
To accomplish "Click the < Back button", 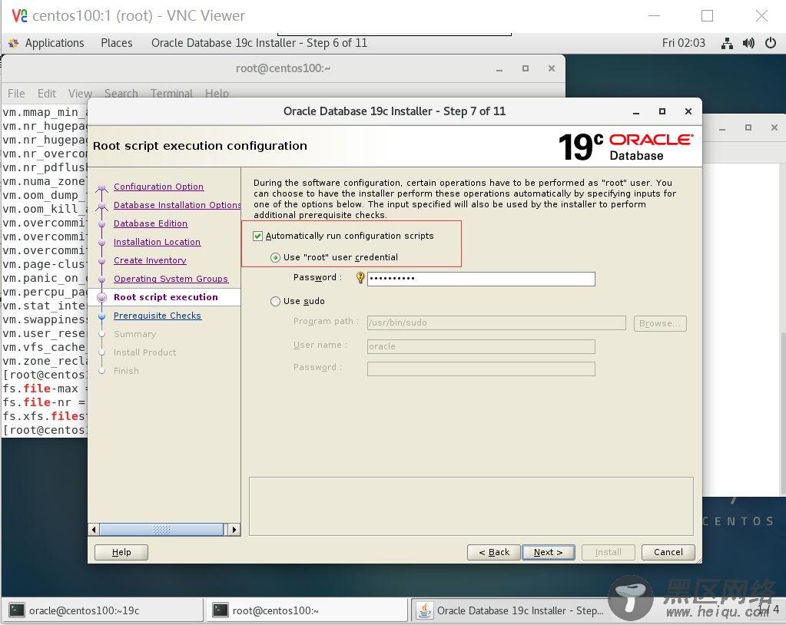I will pos(494,552).
